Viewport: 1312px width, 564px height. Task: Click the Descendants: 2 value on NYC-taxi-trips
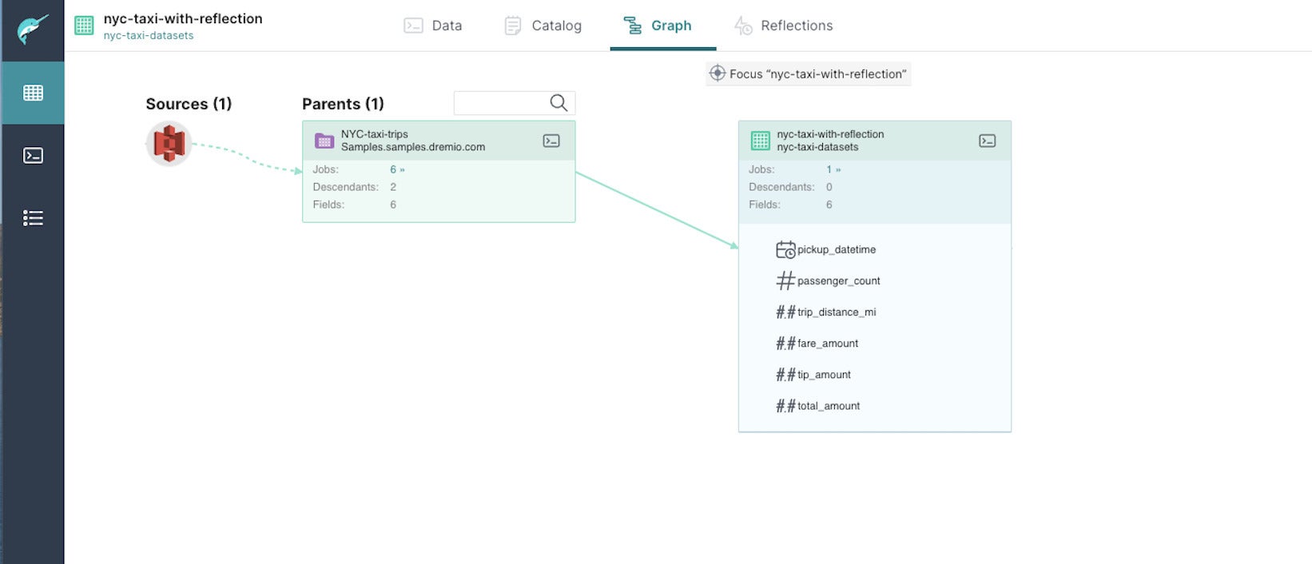click(x=393, y=187)
